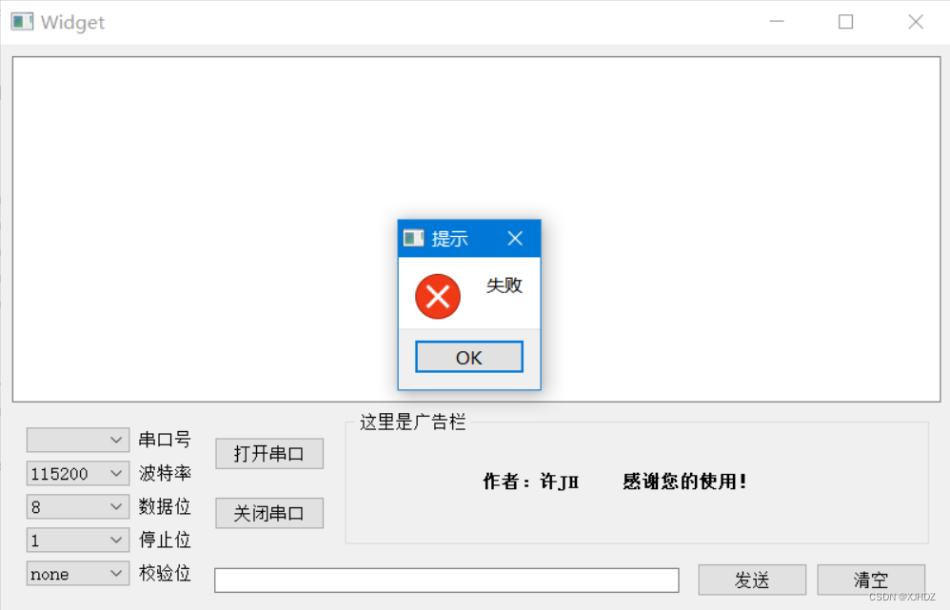Maximize the Widget window
The width and height of the screenshot is (950, 610).
pyautogui.click(x=846, y=22)
